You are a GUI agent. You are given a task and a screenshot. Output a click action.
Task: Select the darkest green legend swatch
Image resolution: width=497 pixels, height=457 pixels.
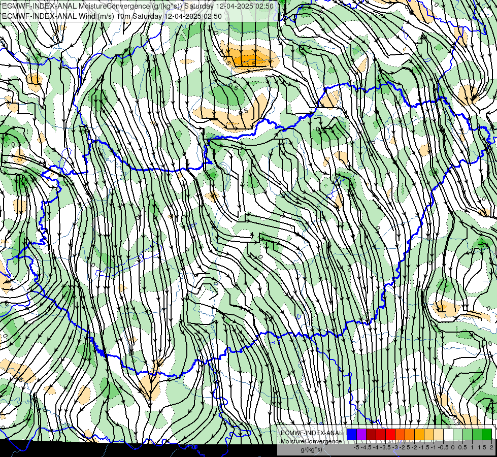coord(487,435)
